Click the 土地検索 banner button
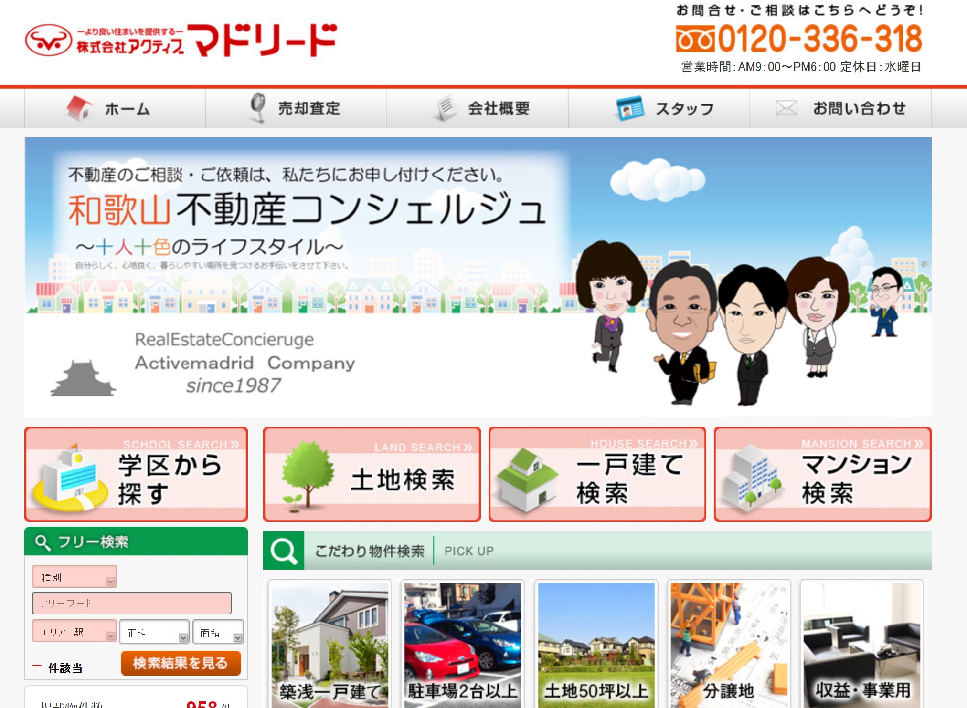Viewport: 967px width, 708px height. tap(372, 474)
